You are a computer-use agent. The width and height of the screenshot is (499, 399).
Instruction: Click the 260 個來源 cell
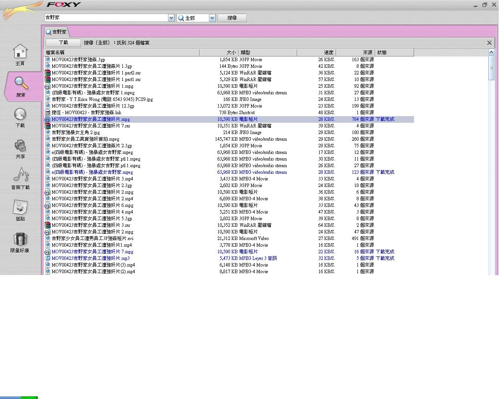363,139
